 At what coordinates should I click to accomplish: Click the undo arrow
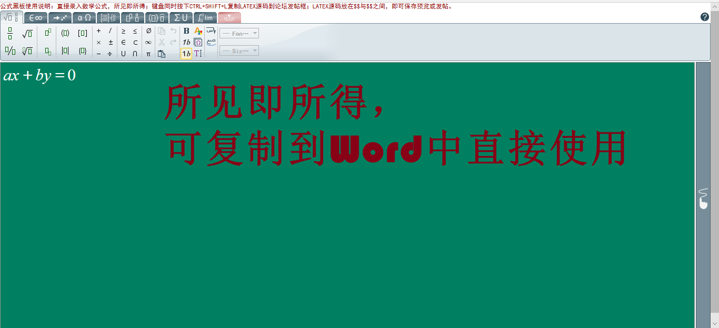(x=173, y=30)
